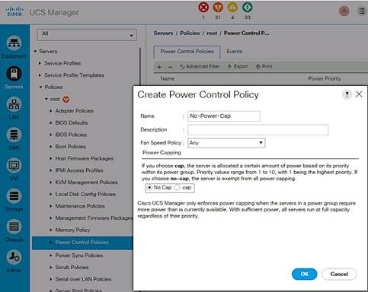Open the Equipment section icon in the sidebar
368x292 pixels.
[x=14, y=43]
